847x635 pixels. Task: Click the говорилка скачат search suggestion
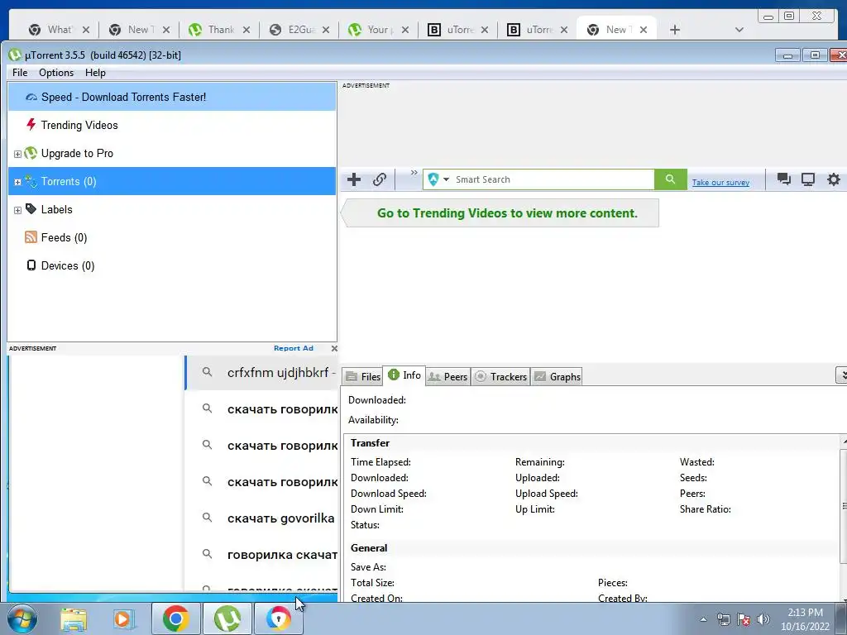point(261,555)
